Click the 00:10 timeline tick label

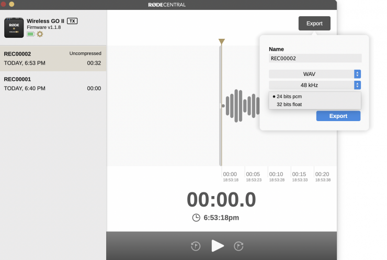pyautogui.click(x=276, y=174)
